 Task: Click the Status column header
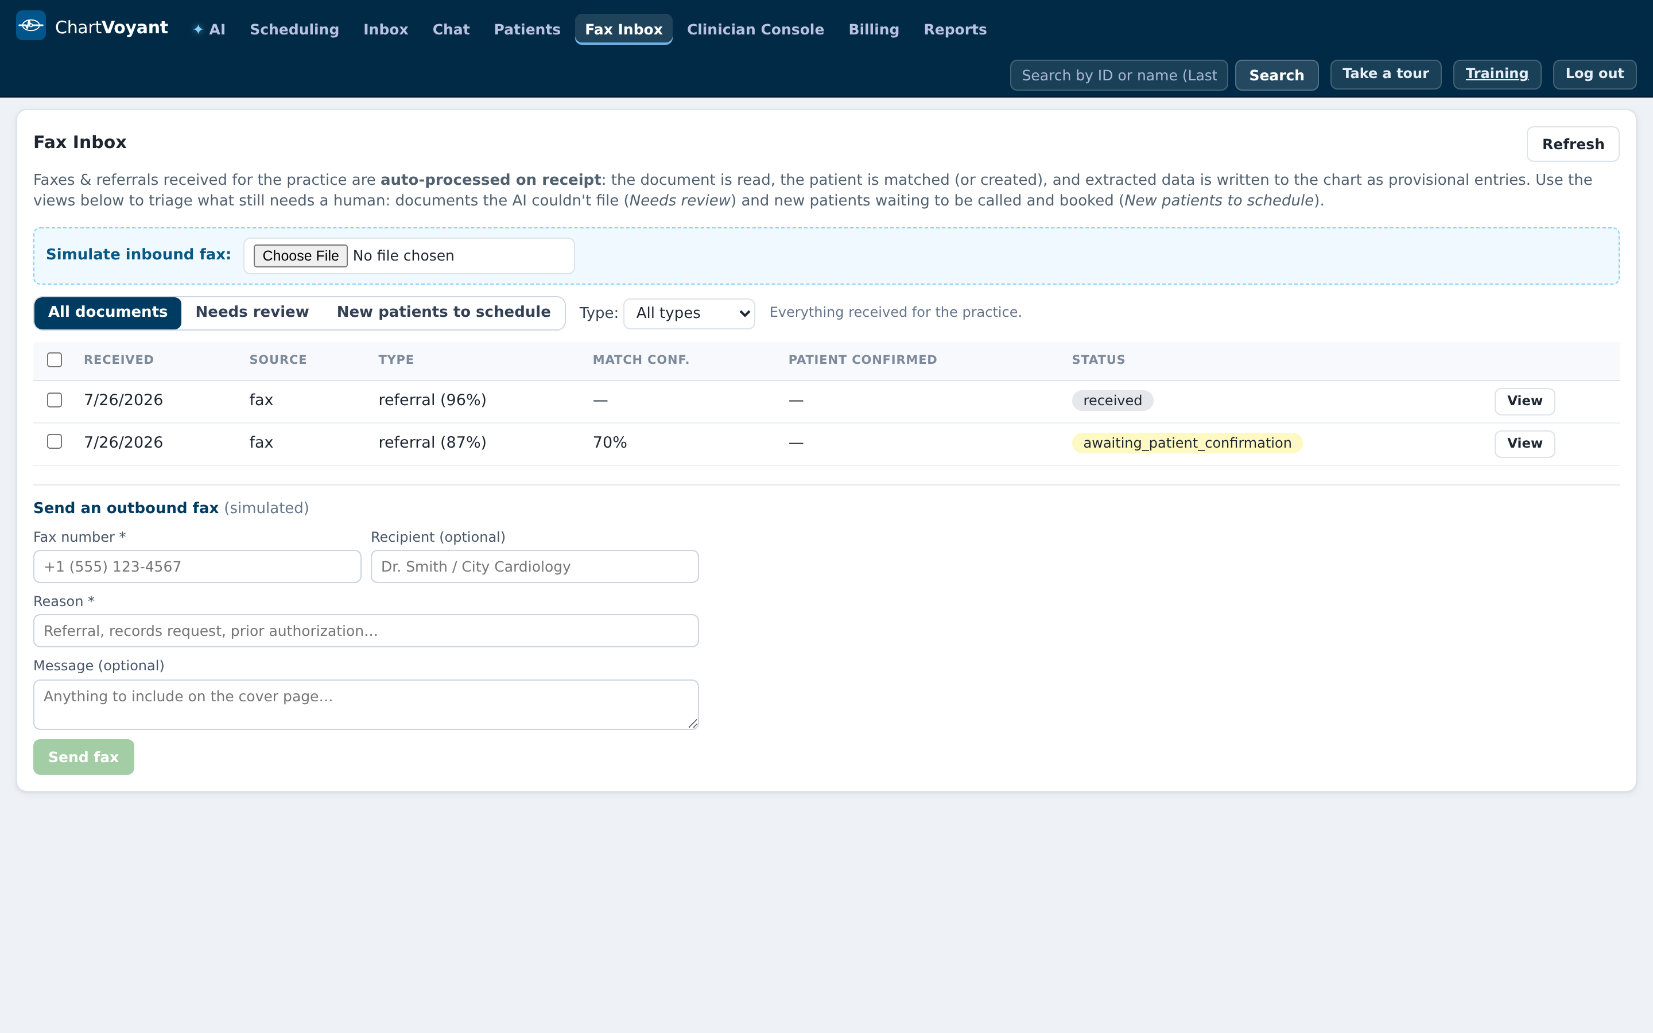click(x=1099, y=360)
